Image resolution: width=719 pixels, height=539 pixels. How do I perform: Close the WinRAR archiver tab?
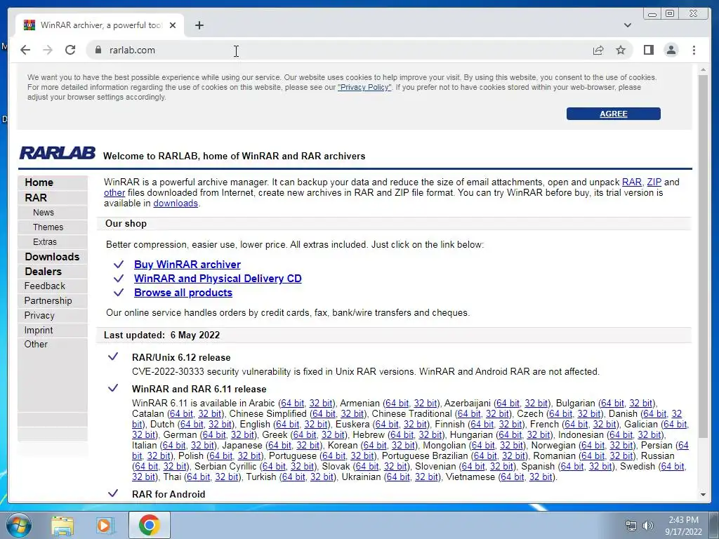pyautogui.click(x=173, y=25)
